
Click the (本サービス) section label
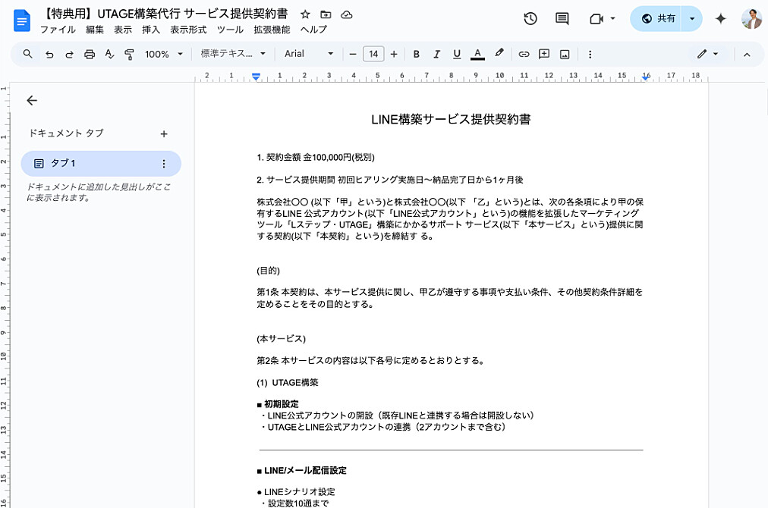[x=281, y=339]
